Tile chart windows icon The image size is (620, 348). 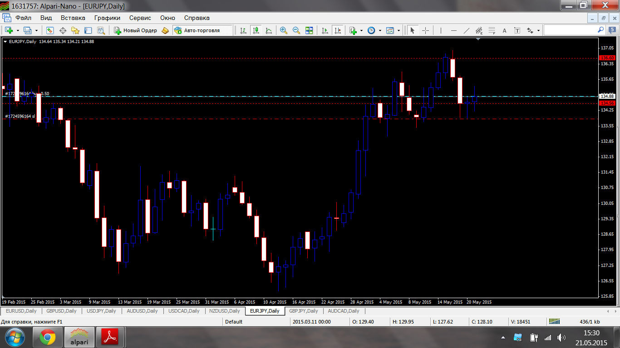(x=309, y=30)
